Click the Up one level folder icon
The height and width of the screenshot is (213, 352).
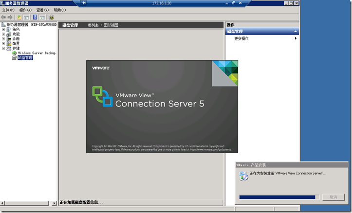19,18
